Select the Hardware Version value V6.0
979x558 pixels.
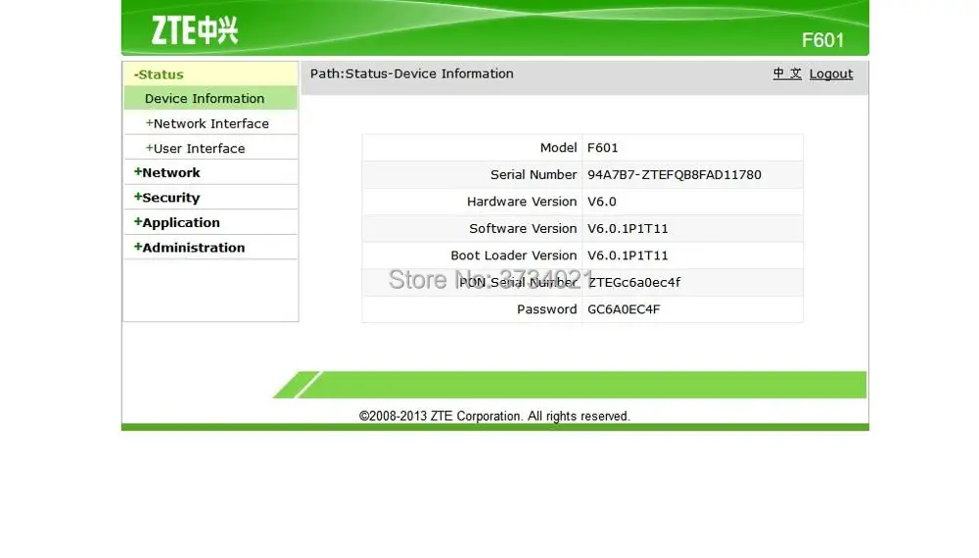click(x=602, y=202)
